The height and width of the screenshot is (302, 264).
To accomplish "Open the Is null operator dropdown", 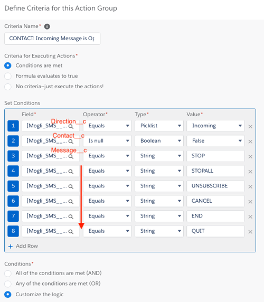I will click(x=107, y=141).
